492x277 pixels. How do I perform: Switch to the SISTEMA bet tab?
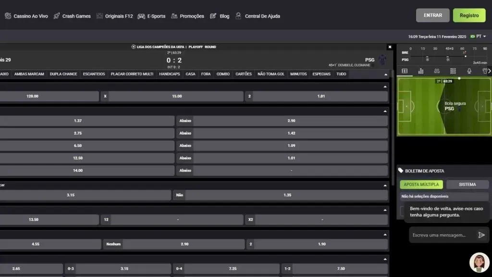pos(467,184)
